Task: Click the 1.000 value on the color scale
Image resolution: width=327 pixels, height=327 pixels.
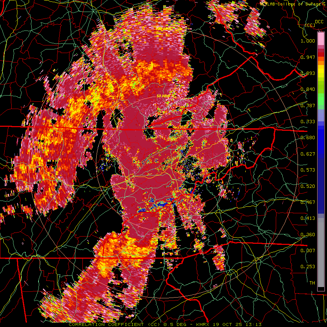Action: pos(308,41)
